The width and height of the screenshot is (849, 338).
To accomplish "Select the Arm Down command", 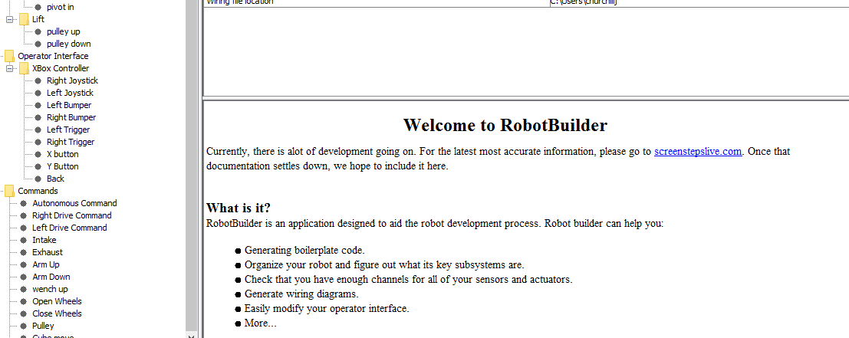I will 51,277.
